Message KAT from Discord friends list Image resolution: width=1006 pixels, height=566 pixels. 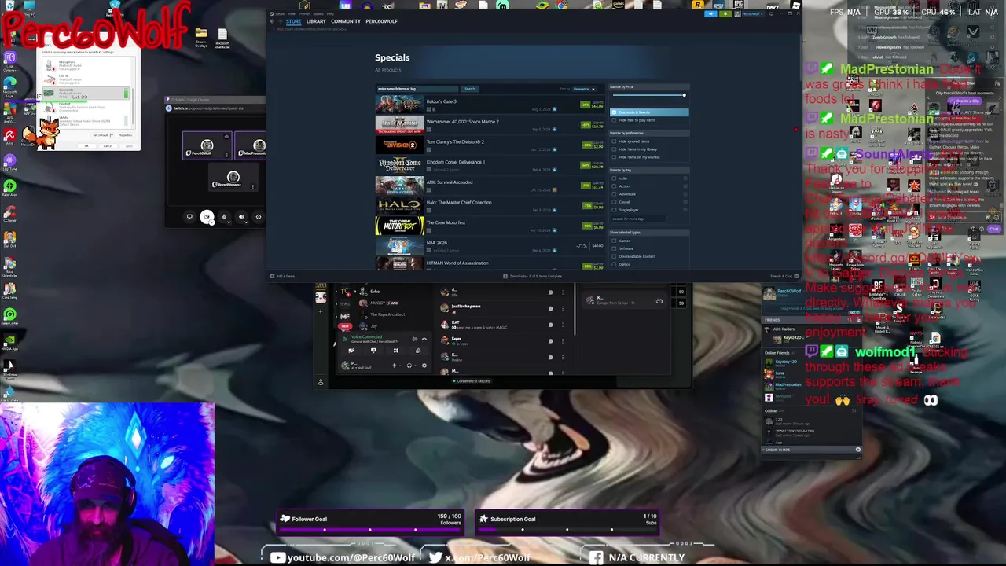pos(550,325)
